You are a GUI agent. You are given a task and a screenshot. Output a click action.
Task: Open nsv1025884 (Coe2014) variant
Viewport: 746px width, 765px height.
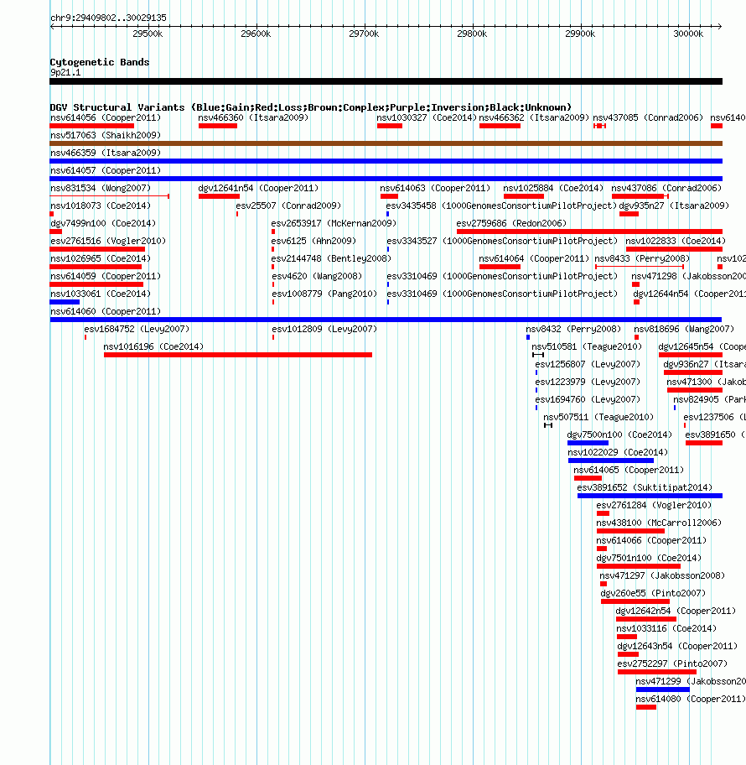click(553, 188)
